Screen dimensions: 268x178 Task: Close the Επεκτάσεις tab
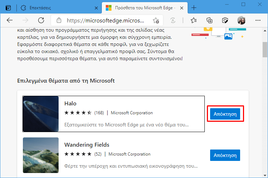tap(96, 8)
